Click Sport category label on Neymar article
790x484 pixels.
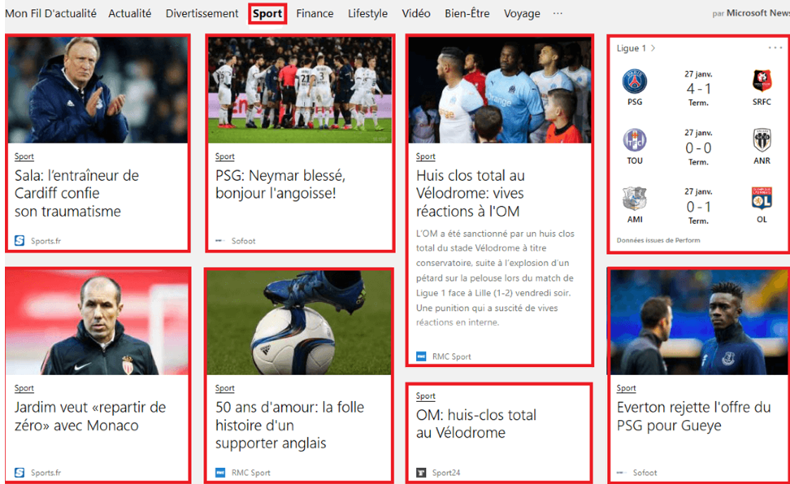click(x=225, y=157)
